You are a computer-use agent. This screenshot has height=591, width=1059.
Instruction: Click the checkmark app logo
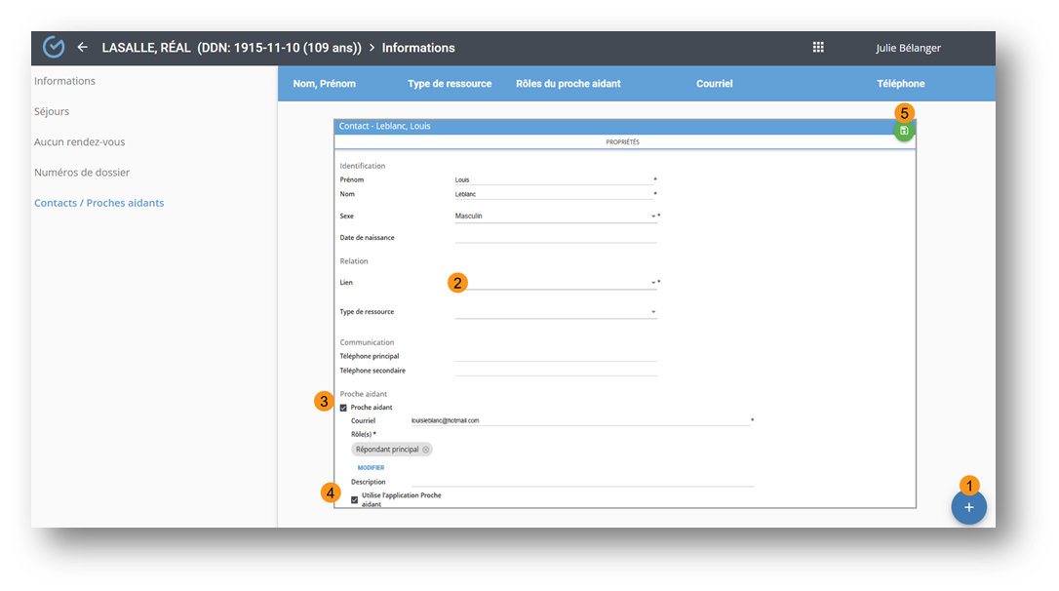pos(54,47)
